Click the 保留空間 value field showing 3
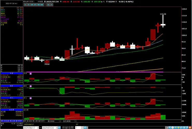The width and height of the screenshot is (192, 129). click(x=78, y=127)
